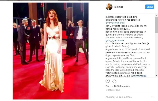The height and width of the screenshot is (101, 158).
Task: View the Piace a 12.669 persone likes list
Action: [x=118, y=86]
